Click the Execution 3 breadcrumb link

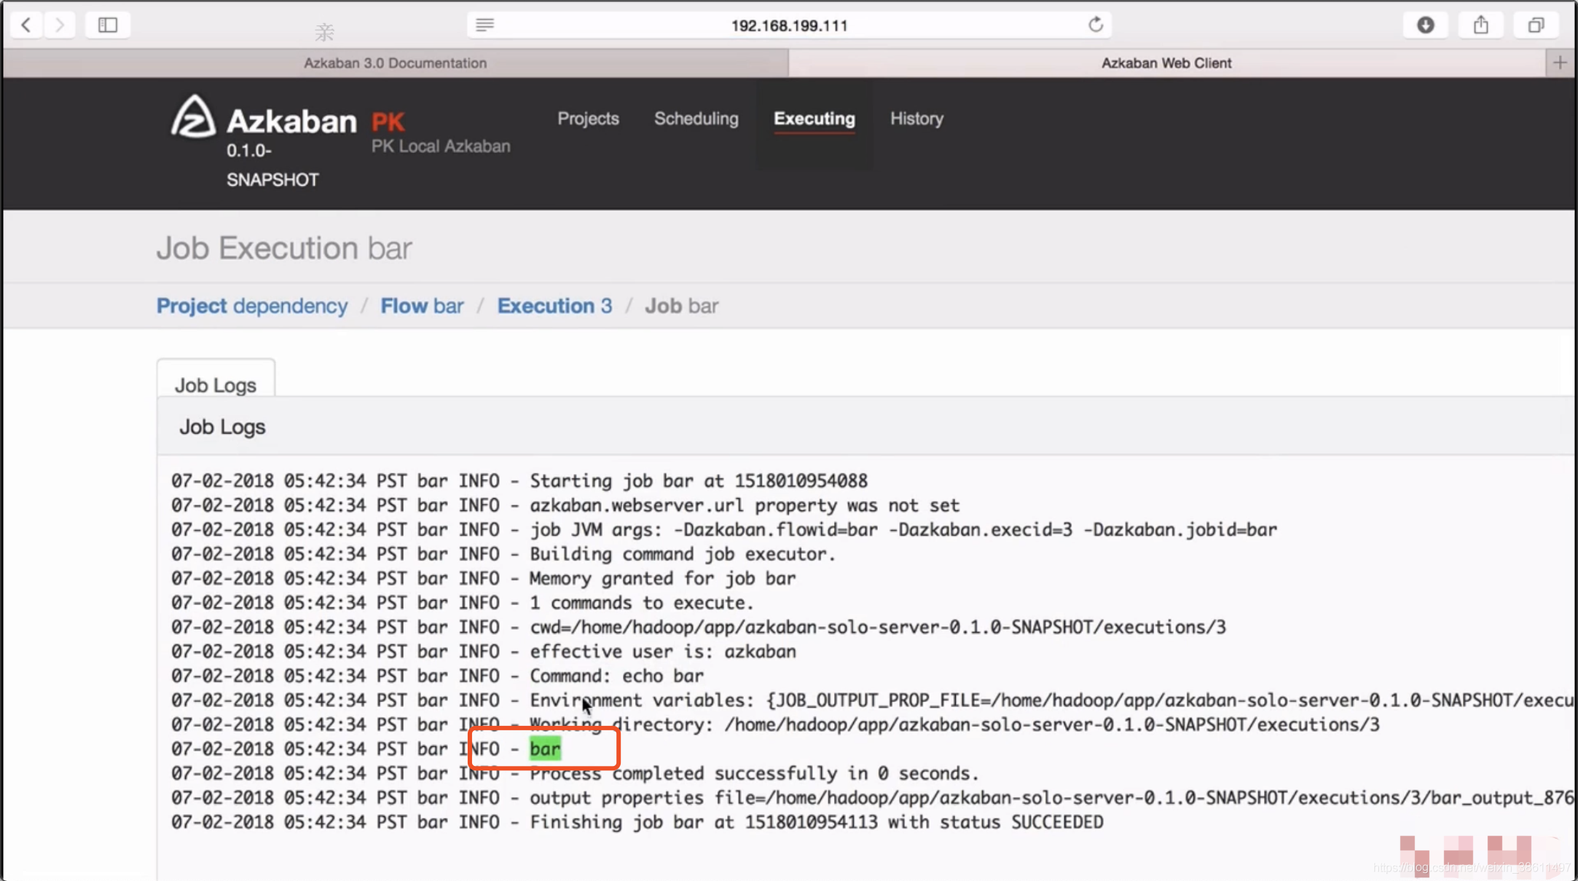[x=554, y=306]
